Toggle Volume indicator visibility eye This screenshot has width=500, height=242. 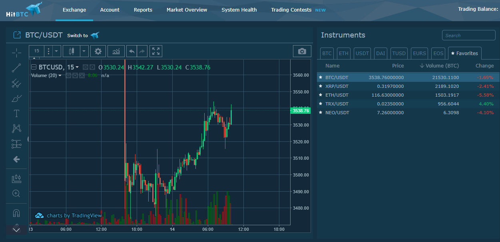68,75
